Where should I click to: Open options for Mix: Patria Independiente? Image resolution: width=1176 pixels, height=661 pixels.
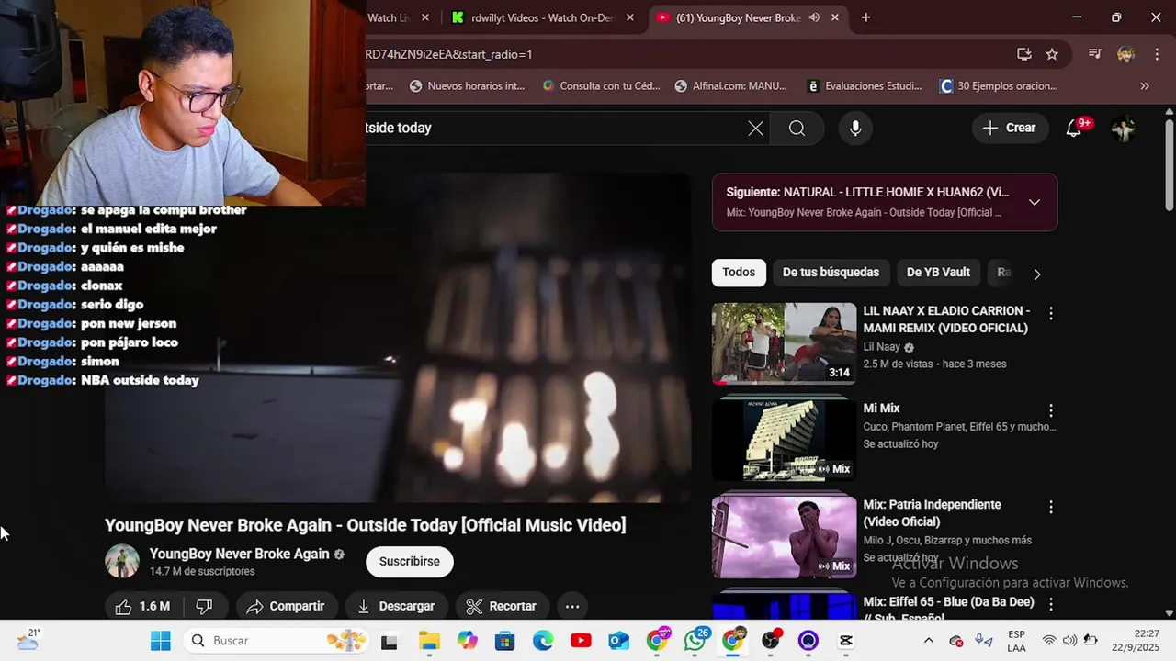1051,507
